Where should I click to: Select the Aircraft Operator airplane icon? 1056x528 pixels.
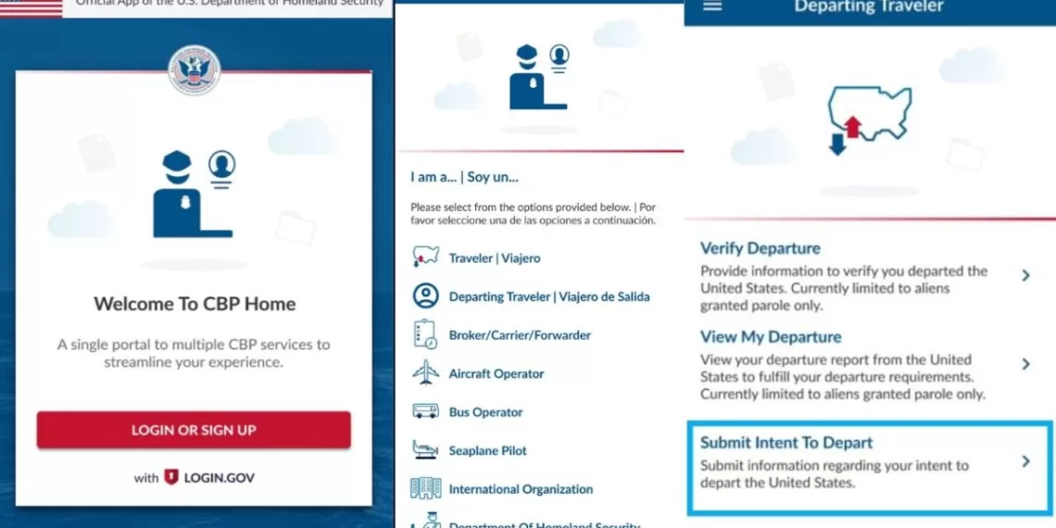pyautogui.click(x=425, y=373)
